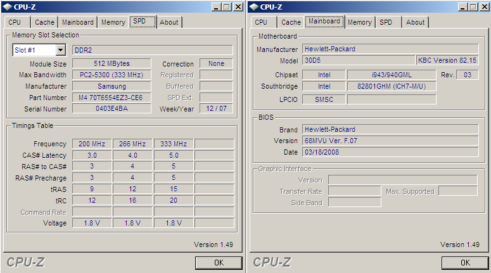Switch to Memory tab in right CPU-Z window
This screenshot has height=273, width=491.
pos(359,23)
